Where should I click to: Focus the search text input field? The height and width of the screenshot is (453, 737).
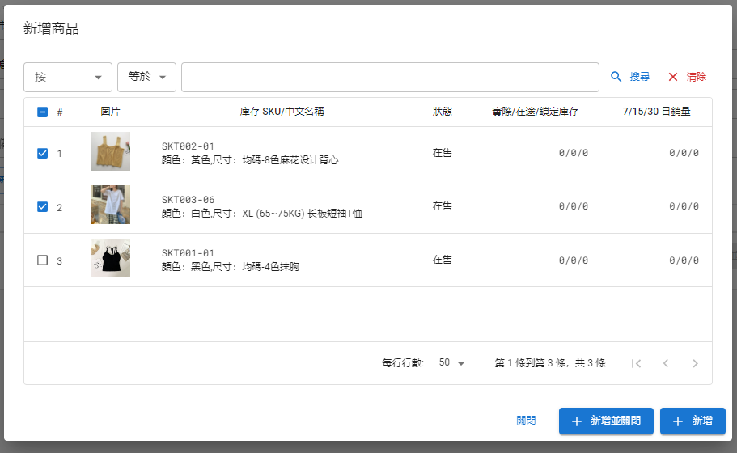390,77
